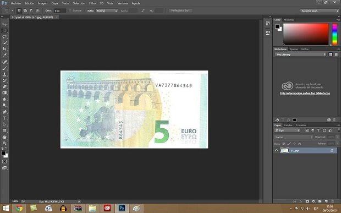Image resolution: width=341 pixels, height=213 pixels.
Task: Create new group folder in Layers panel
Action: pyautogui.click(x=320, y=201)
